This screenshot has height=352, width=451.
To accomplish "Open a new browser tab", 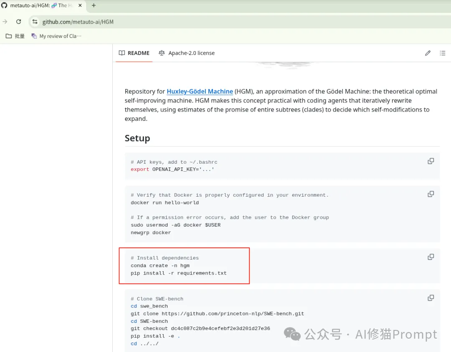I will [94, 5].
